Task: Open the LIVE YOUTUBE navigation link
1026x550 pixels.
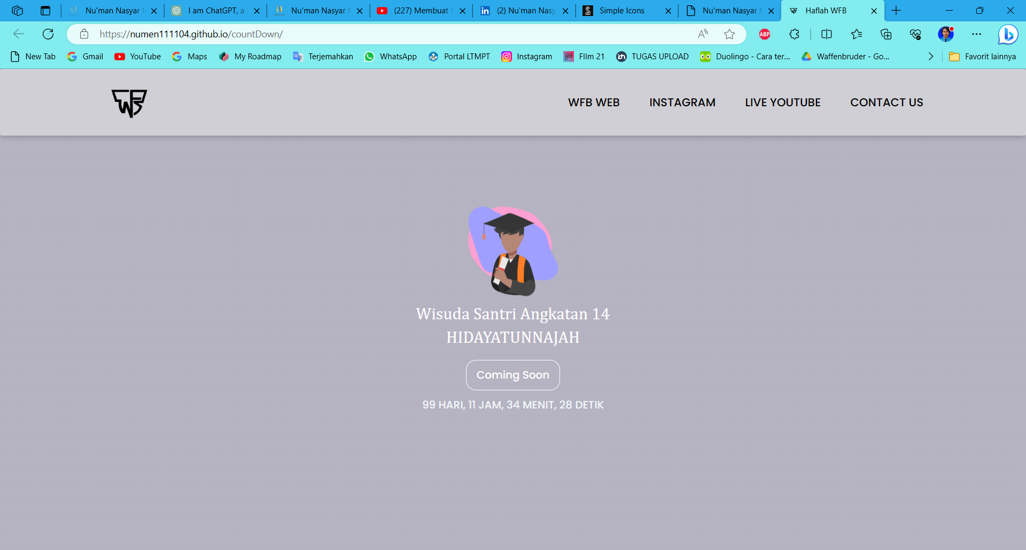Action: [x=783, y=103]
